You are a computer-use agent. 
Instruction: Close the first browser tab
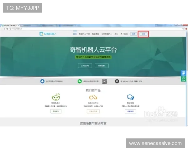coord(18,26)
